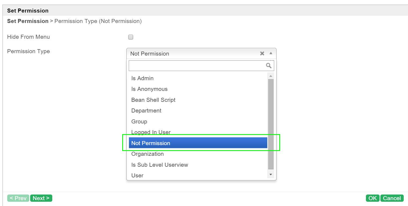The height and width of the screenshot is (206, 408).
Task: Choose Bean Shell Script permission
Action: pos(198,100)
